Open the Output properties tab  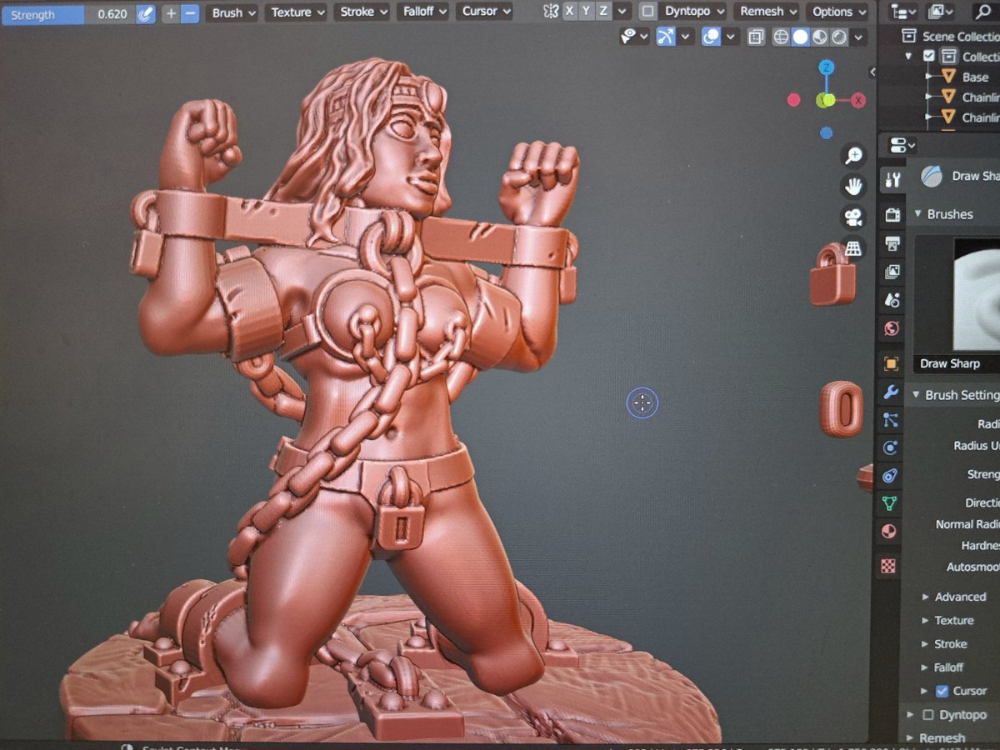pos(892,242)
